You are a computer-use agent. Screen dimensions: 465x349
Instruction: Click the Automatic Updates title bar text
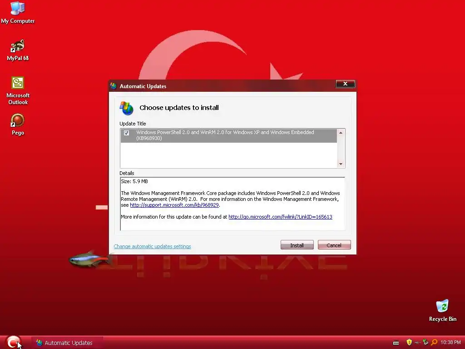pyautogui.click(x=143, y=86)
